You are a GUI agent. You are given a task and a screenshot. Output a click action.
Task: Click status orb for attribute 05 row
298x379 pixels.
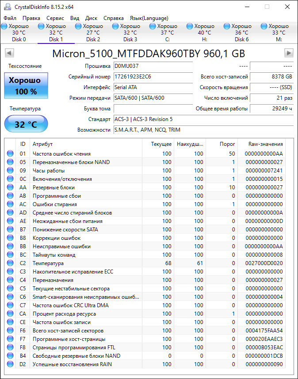[10, 162]
